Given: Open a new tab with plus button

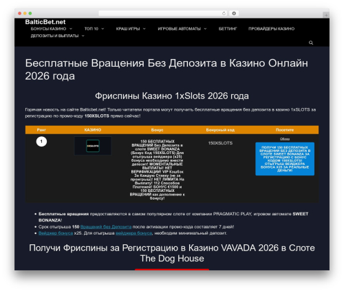Looking at the screenshot, I should coord(326,15).
